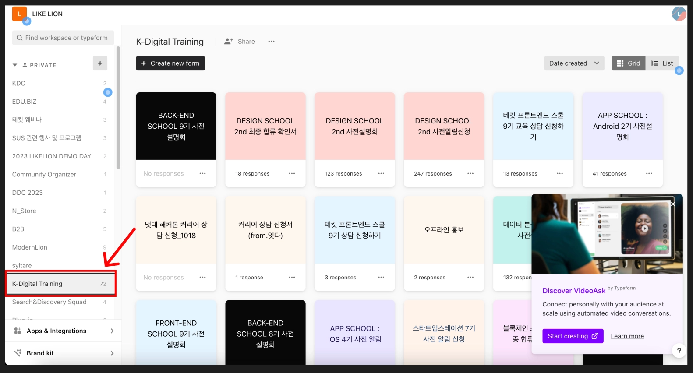The width and height of the screenshot is (693, 373).
Task: Open DESIGN SCHOOL 2nd 최종 합류 확인서 form
Action: click(265, 126)
